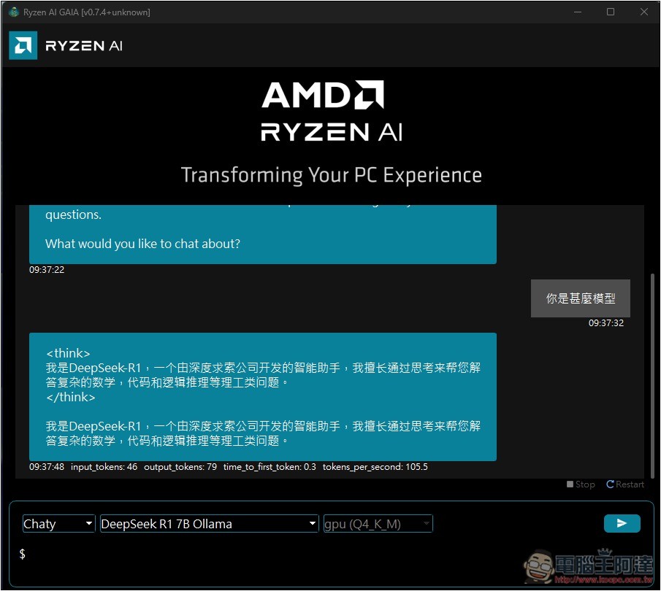The width and height of the screenshot is (661, 591).
Task: Minimize the Ryzen AI GAIA window
Action: [578, 12]
